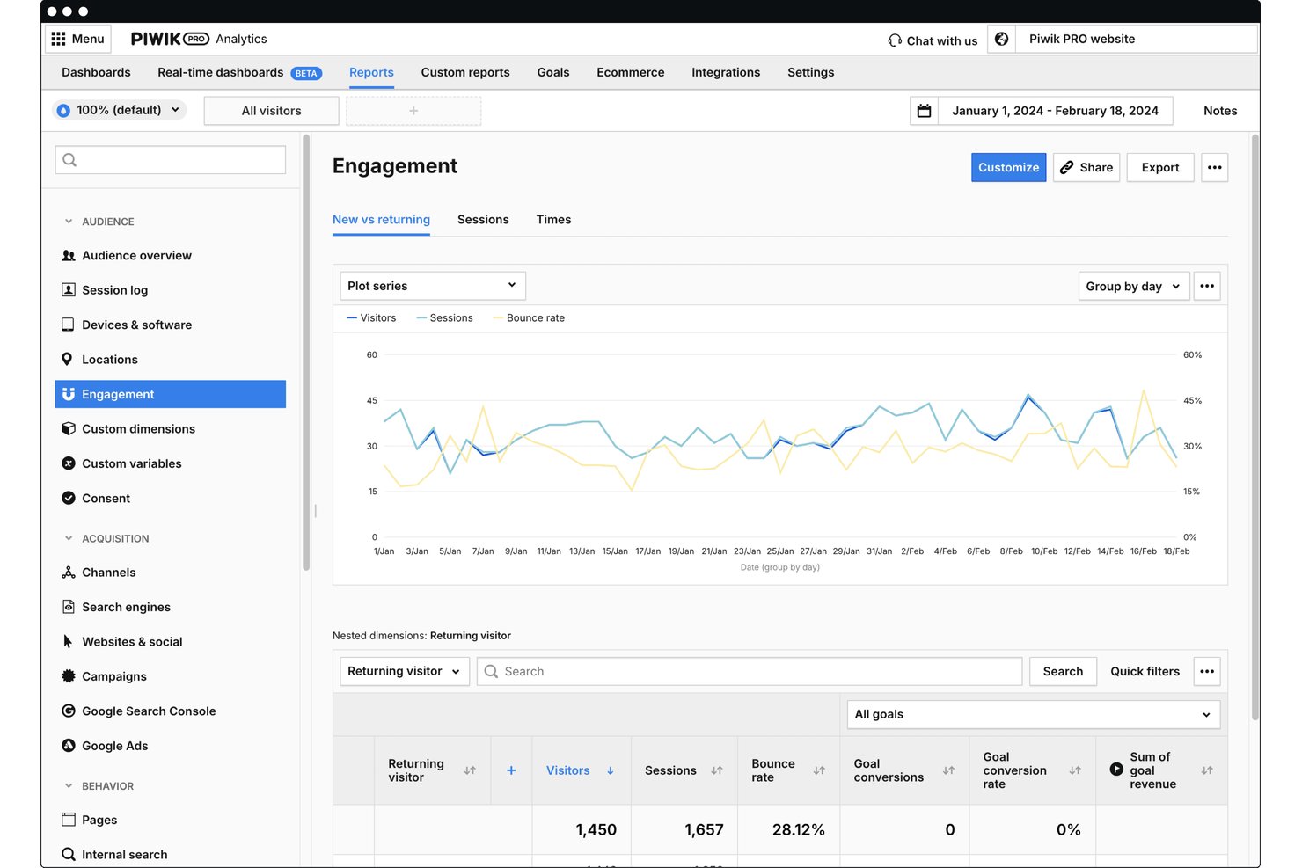
Task: Open the chart three-dot options menu
Action: click(1207, 286)
